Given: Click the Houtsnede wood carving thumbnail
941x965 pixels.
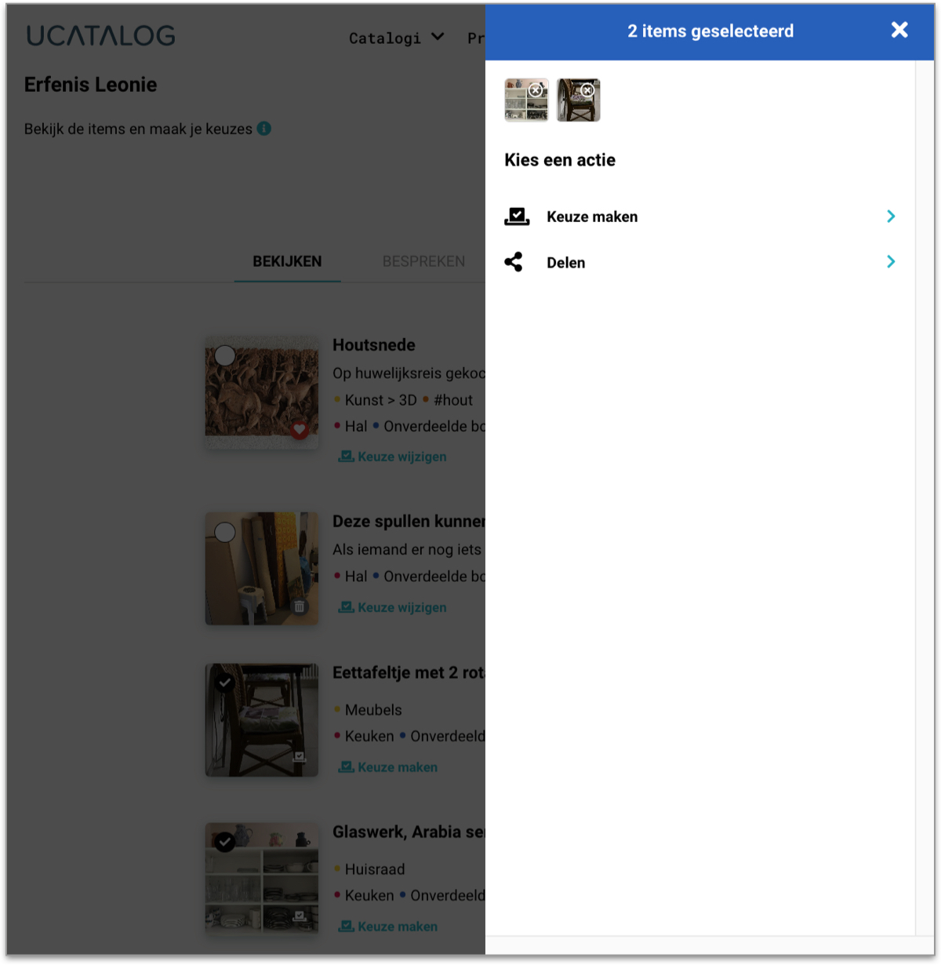Looking at the screenshot, I should point(262,392).
